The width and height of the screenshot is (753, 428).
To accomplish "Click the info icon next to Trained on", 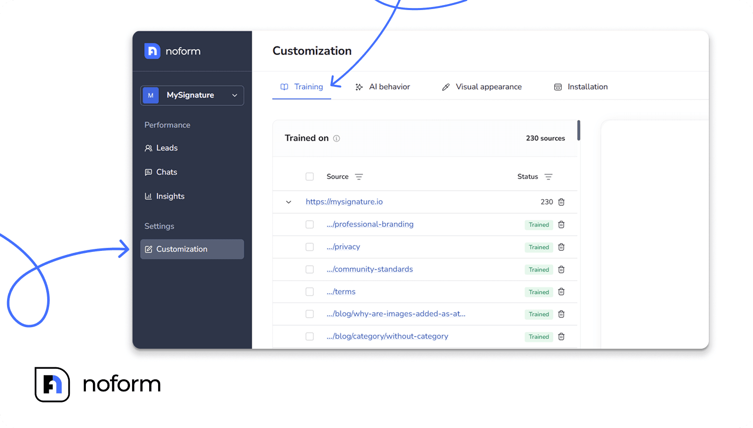I will [x=337, y=138].
